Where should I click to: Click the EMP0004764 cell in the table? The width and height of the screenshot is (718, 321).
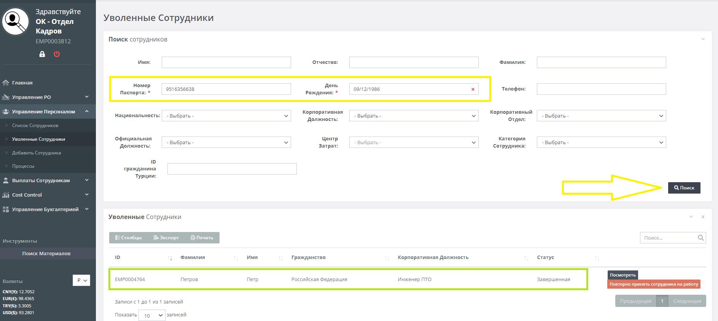point(130,280)
